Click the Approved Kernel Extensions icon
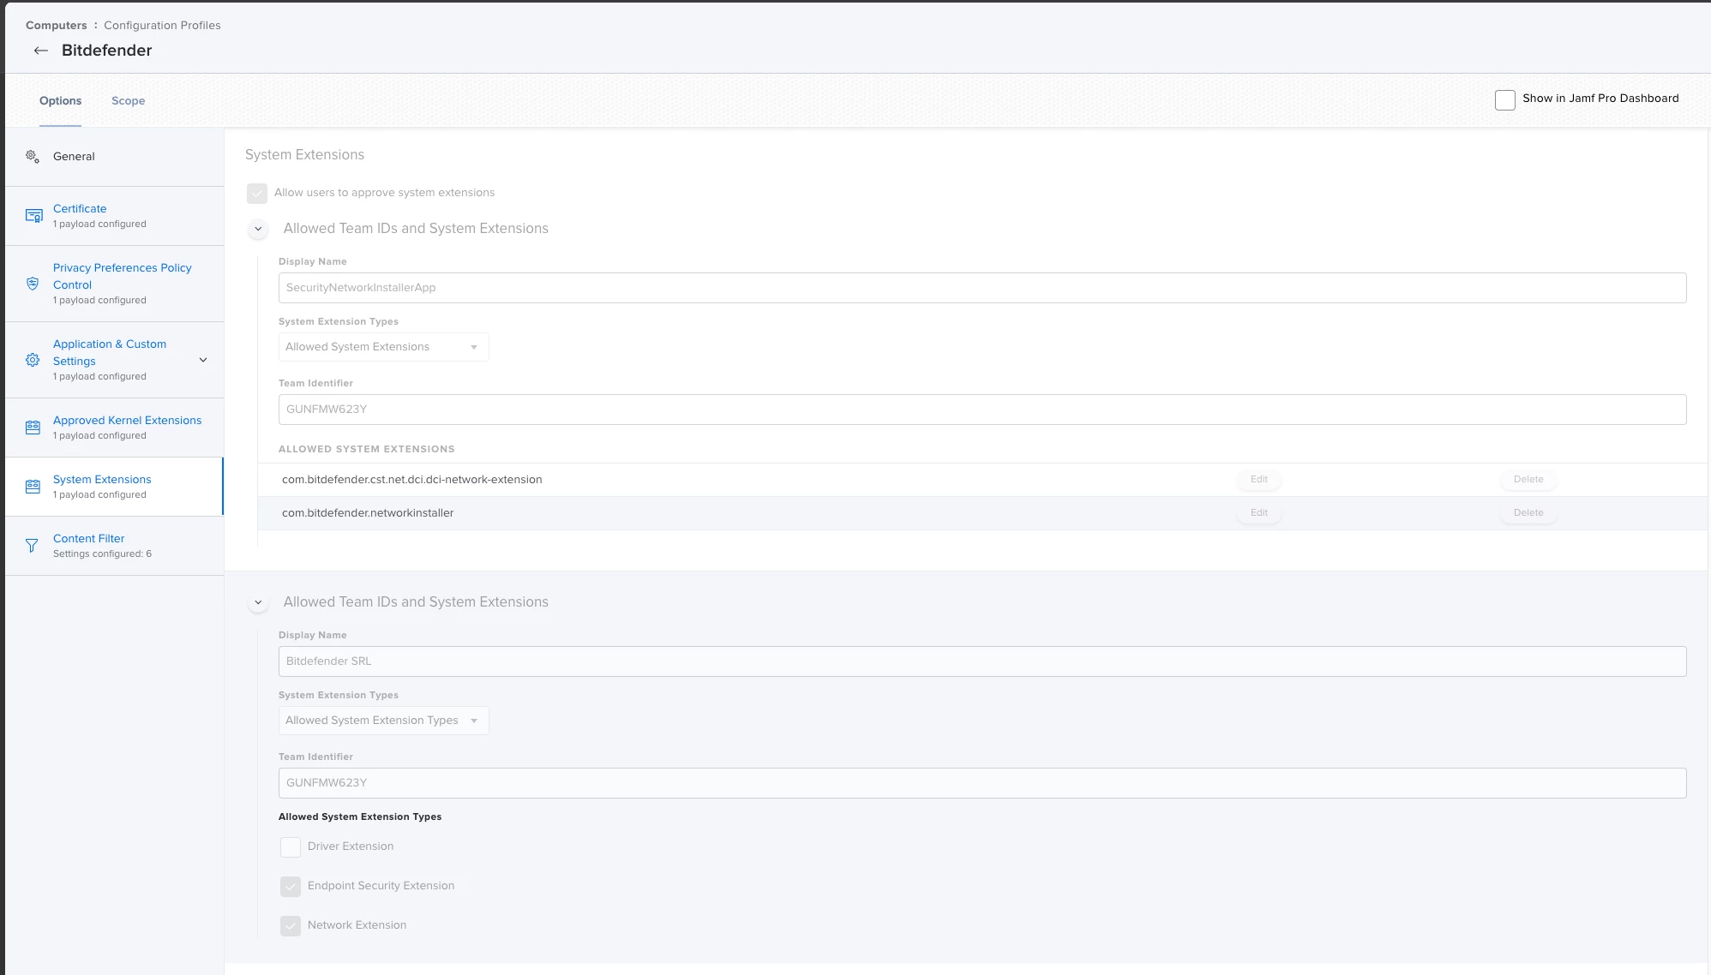The height and width of the screenshot is (975, 1711). [x=33, y=428]
